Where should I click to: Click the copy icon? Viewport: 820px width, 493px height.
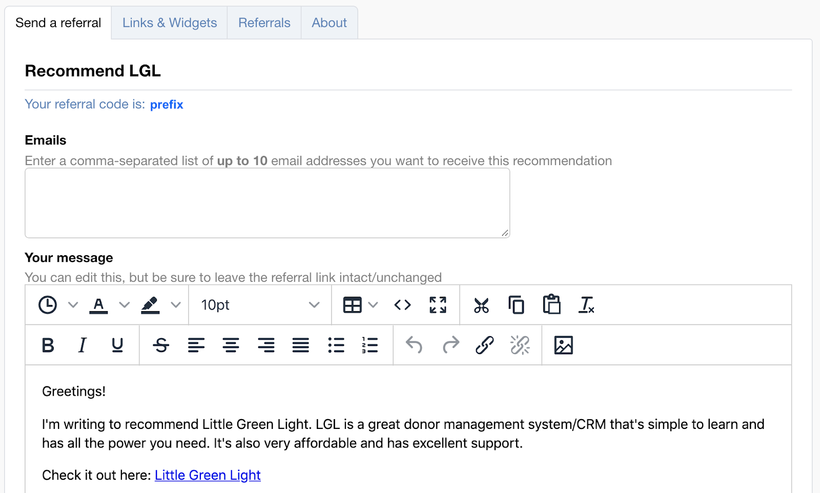[516, 305]
